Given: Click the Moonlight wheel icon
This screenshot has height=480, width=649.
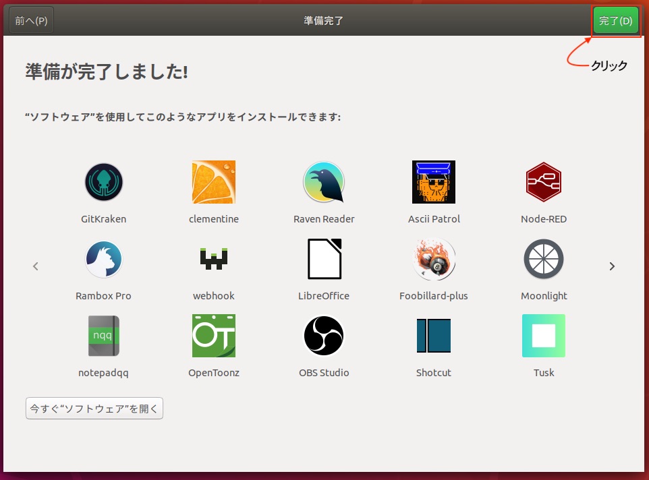Looking at the screenshot, I should point(544,259).
